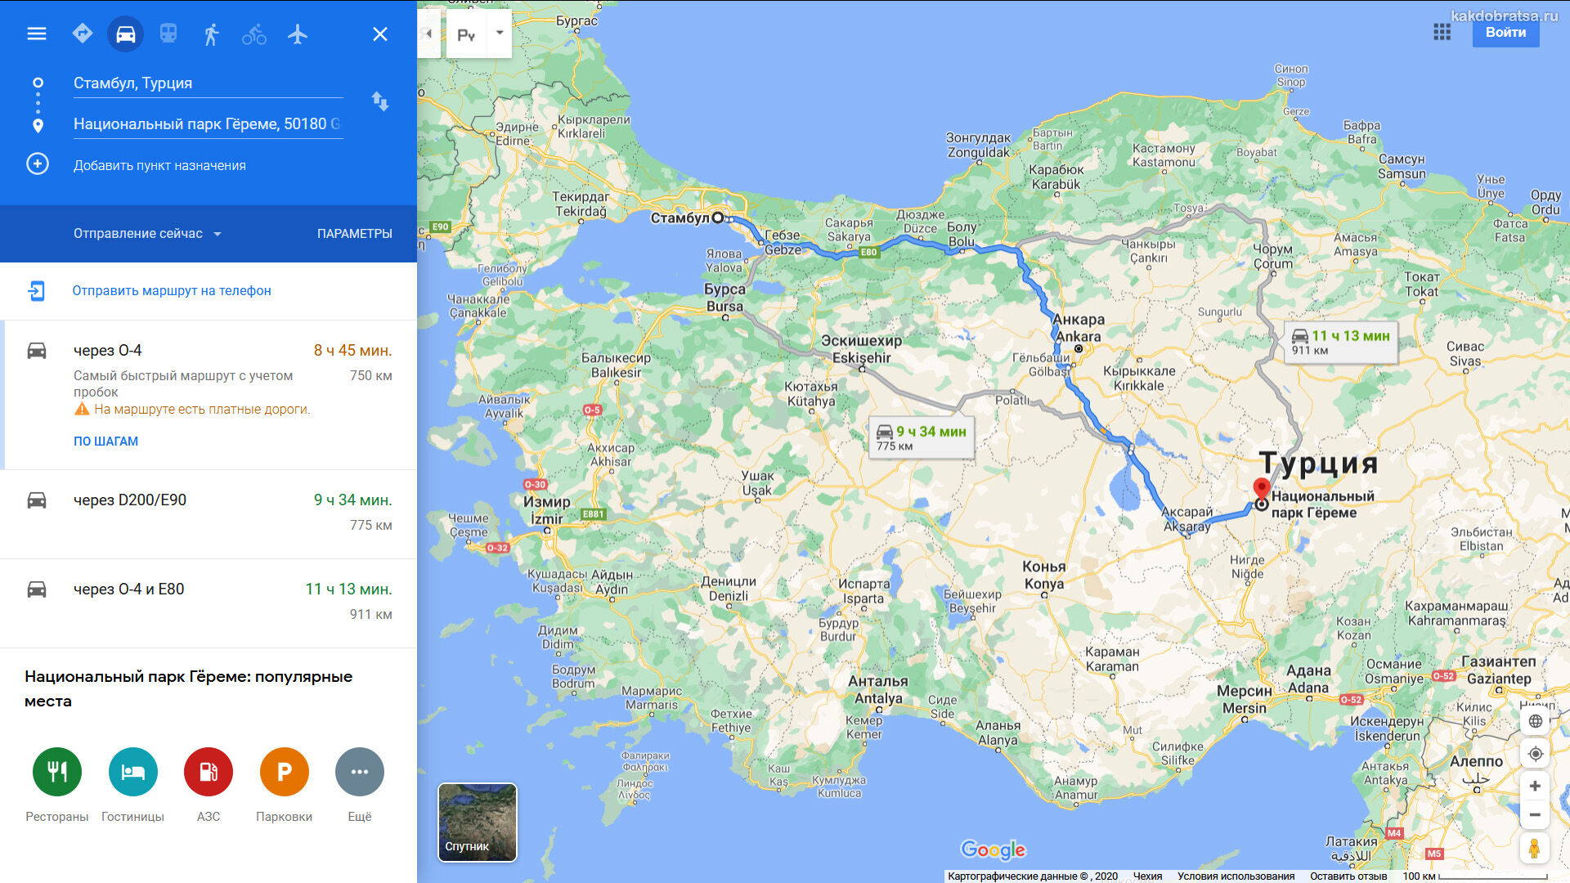Edit the Национальный парк Гёреме destination field
This screenshot has width=1570, height=883.
[x=208, y=123]
